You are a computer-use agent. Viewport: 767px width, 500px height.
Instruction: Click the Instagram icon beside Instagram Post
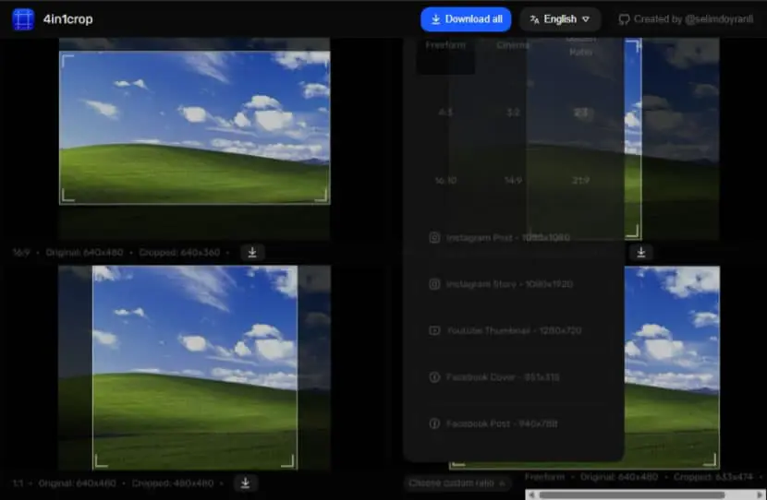coord(434,238)
